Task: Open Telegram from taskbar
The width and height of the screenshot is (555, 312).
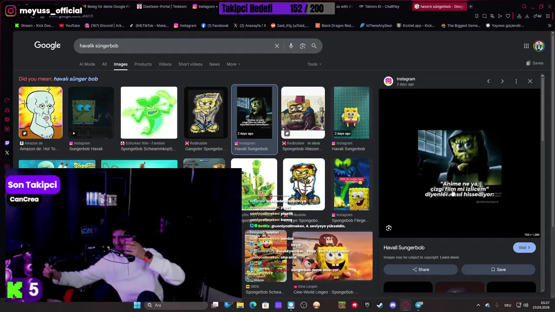Action: (418, 305)
